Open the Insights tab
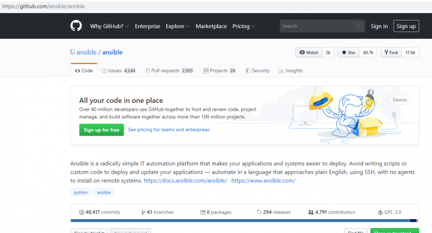Viewport: 432px width, 233px height. coord(291,71)
